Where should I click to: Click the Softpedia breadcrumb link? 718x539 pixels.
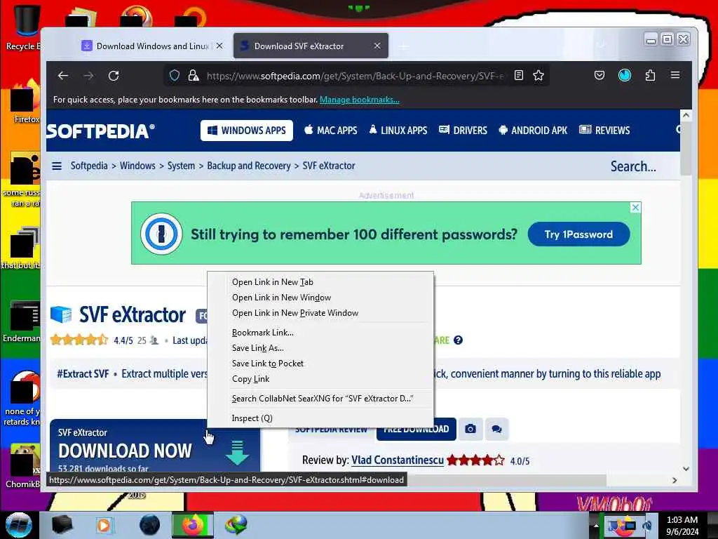coord(89,166)
